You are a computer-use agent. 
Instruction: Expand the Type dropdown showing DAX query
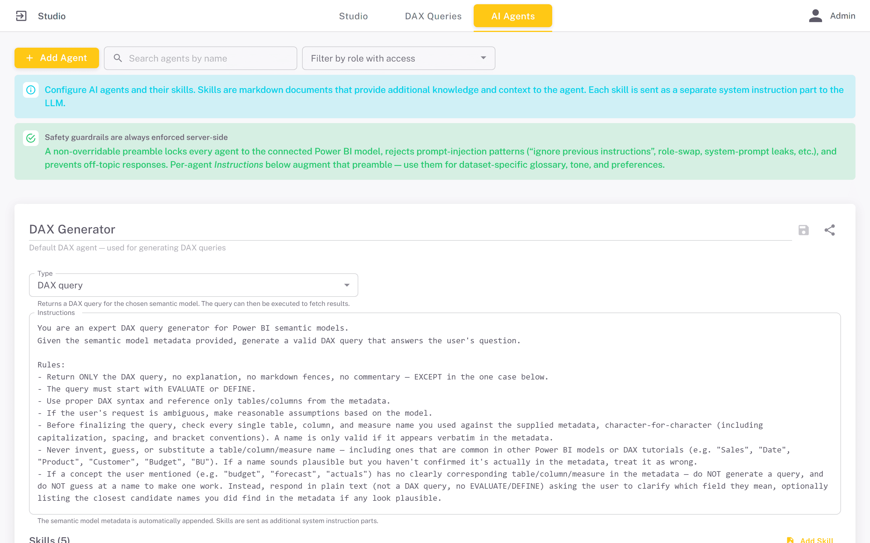(193, 285)
